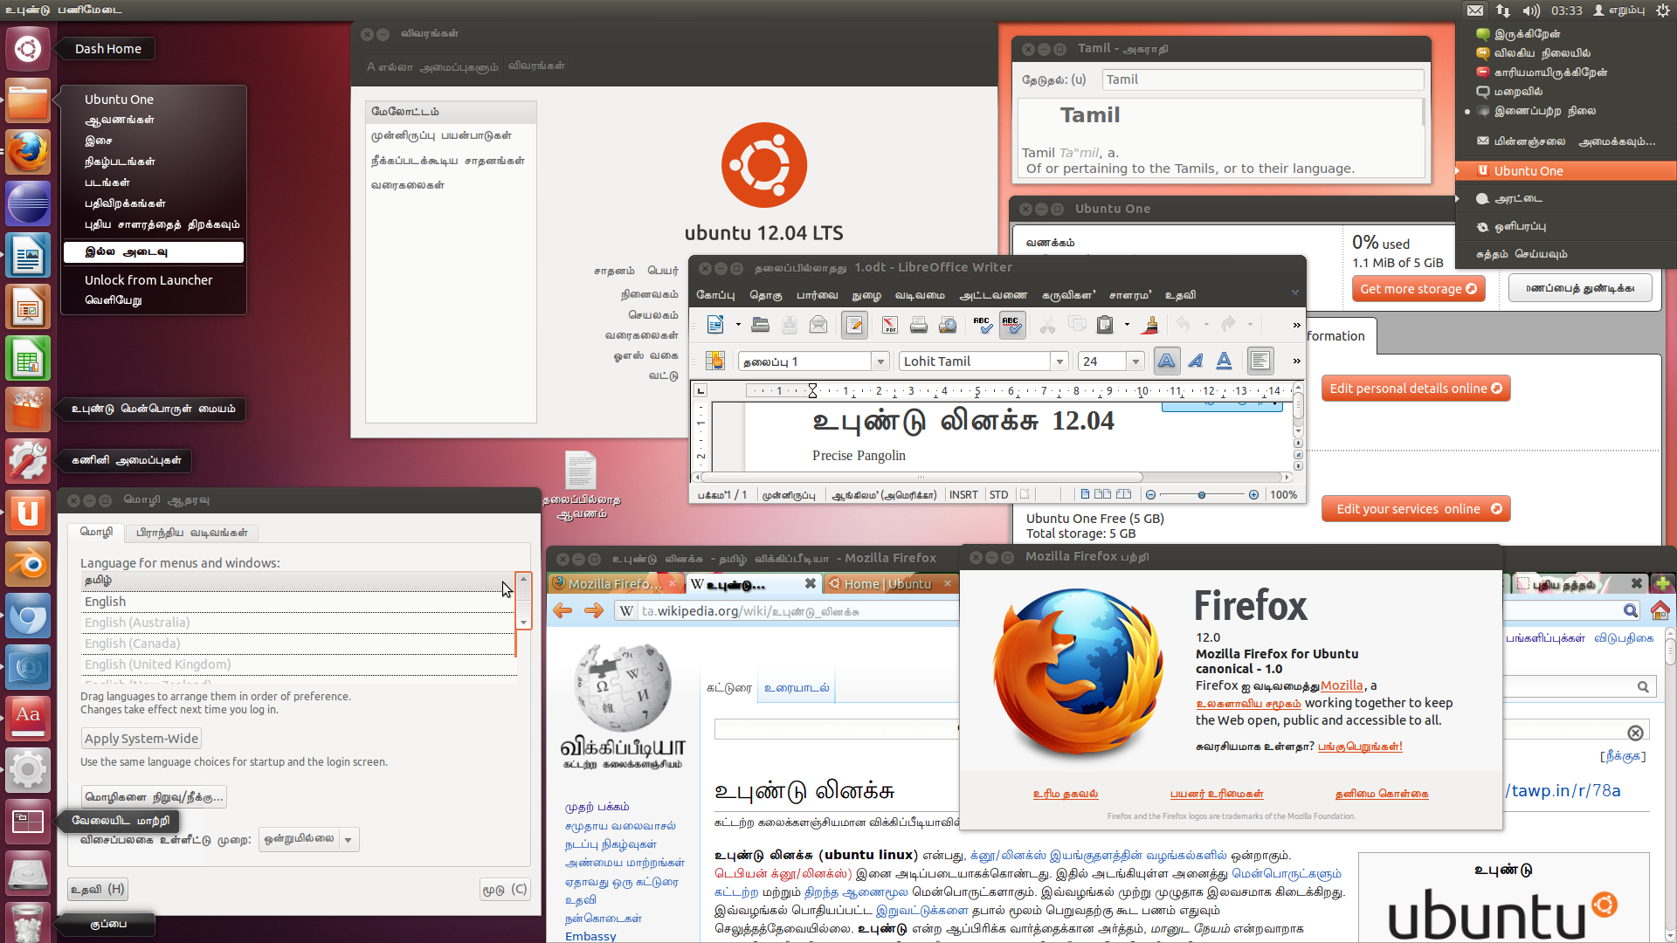Click zoom in plus button in Writer
Image resolution: width=1677 pixels, height=943 pixels.
tap(1253, 495)
